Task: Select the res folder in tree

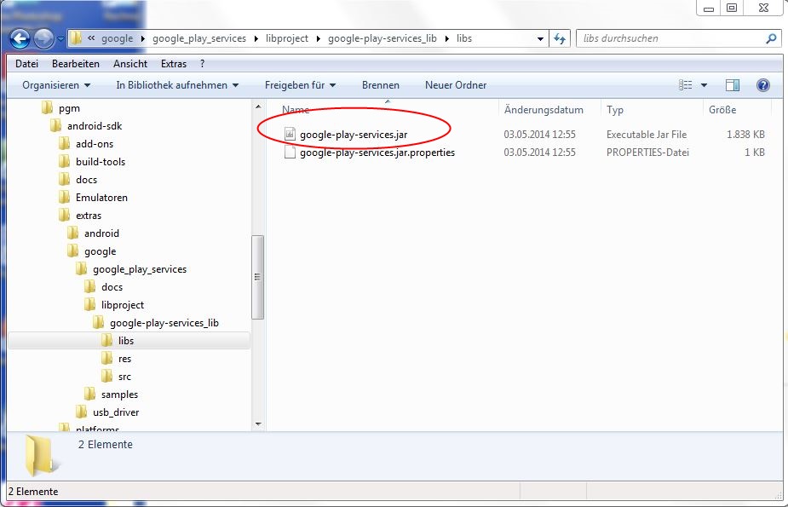Action: [x=124, y=359]
